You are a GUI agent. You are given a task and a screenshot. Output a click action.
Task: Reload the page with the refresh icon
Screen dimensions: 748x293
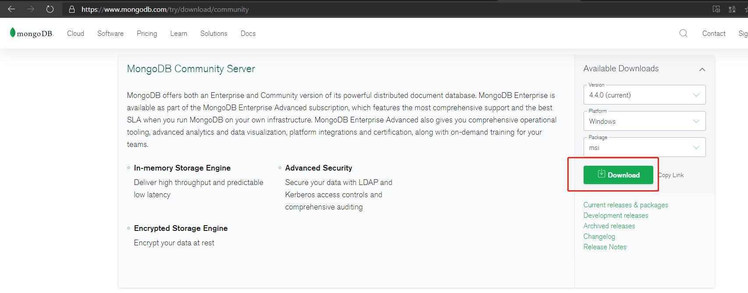pos(50,9)
